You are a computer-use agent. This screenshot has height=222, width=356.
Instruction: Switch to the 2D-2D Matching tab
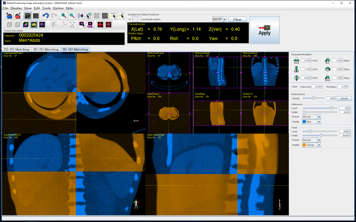point(16,49)
